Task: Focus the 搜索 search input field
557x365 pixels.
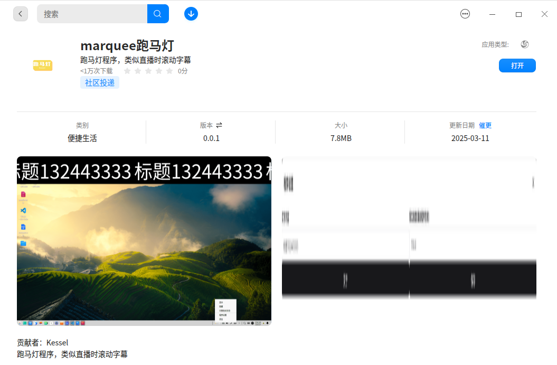Action: tap(92, 14)
